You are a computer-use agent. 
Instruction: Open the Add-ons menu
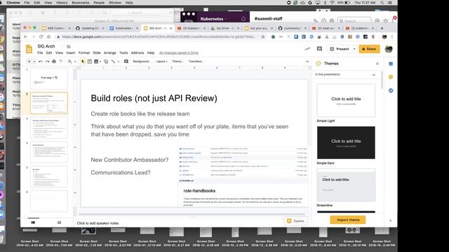[x=138, y=53]
